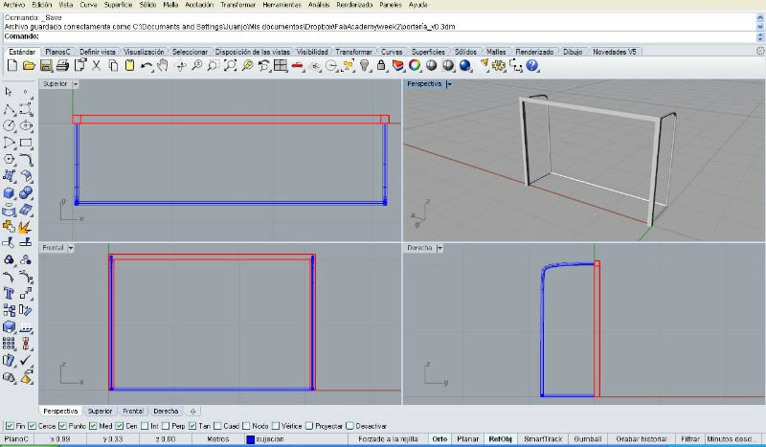Open the Herramientas menu
766x447 pixels.
(282, 5)
